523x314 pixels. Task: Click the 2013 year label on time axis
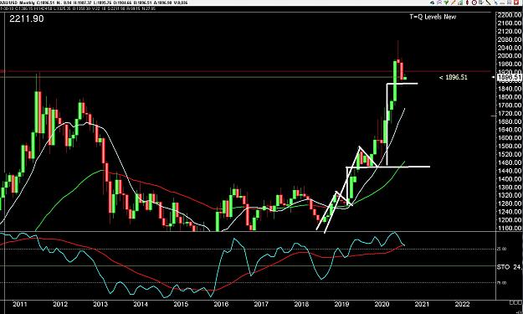point(100,304)
